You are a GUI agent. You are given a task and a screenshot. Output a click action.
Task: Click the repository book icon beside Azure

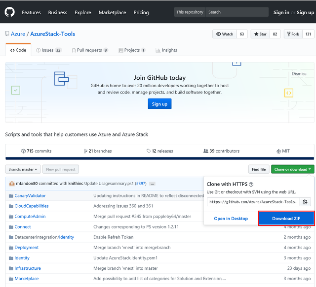tap(7, 33)
